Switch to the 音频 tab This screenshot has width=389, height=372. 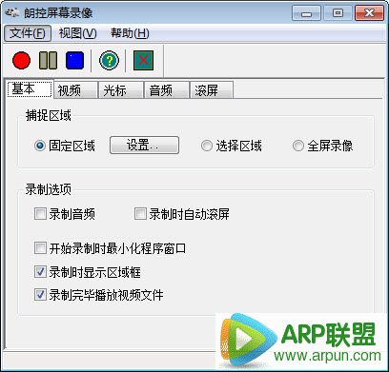coord(167,90)
